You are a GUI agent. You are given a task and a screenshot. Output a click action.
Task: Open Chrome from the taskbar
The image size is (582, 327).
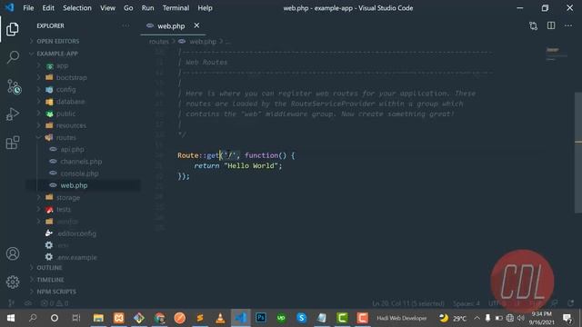(160, 318)
